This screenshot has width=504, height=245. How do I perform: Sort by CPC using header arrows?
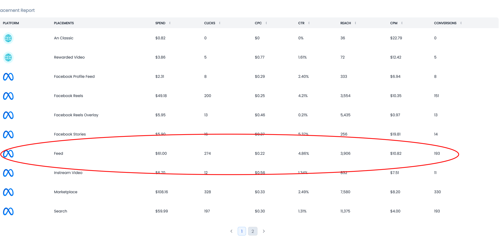pos(266,23)
